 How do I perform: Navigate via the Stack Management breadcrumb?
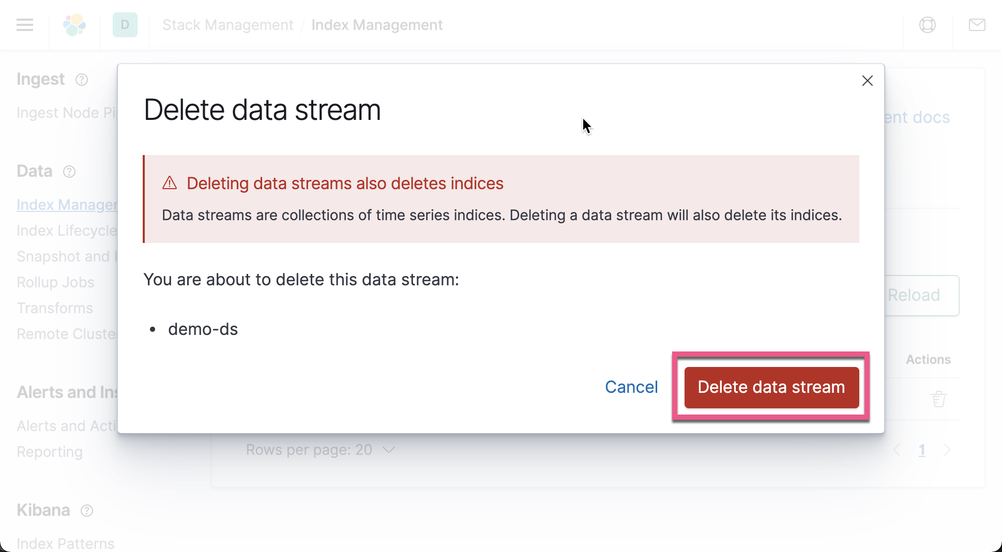(x=227, y=25)
